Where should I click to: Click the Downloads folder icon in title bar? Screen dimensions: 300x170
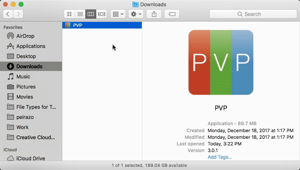136,4
